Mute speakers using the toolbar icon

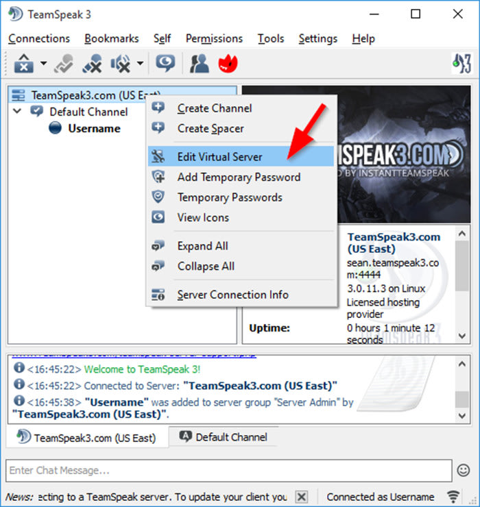point(121,63)
